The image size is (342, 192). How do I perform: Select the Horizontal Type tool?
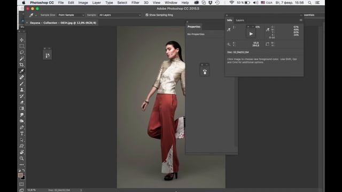[21, 134]
